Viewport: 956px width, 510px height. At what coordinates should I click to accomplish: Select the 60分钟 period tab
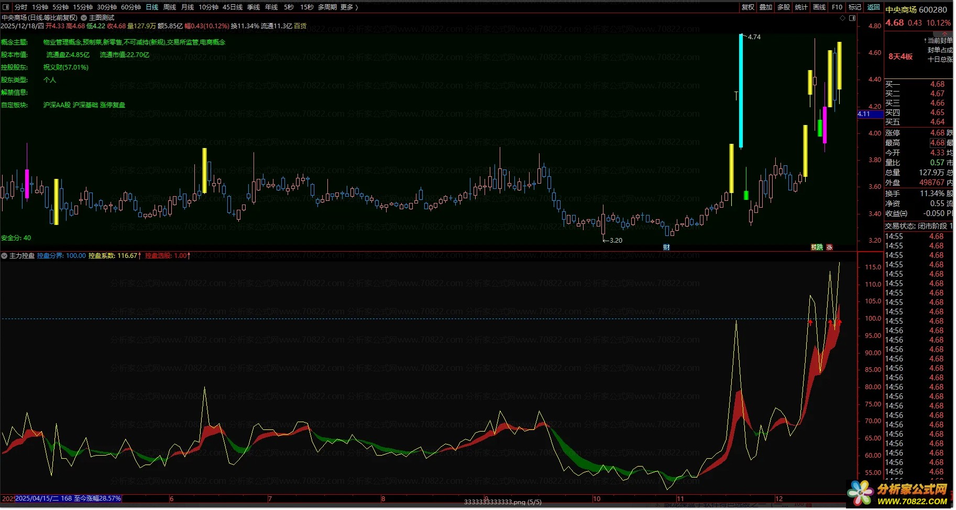click(x=131, y=7)
